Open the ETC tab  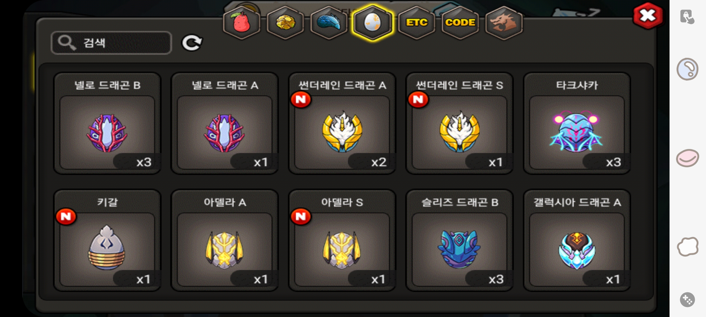coord(417,23)
